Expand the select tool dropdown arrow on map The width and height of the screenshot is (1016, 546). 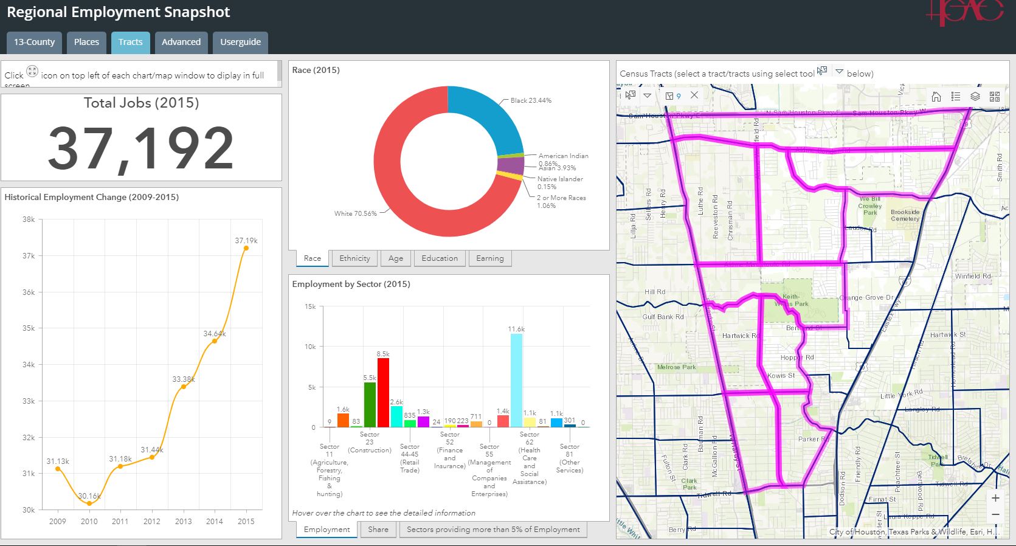tap(648, 95)
